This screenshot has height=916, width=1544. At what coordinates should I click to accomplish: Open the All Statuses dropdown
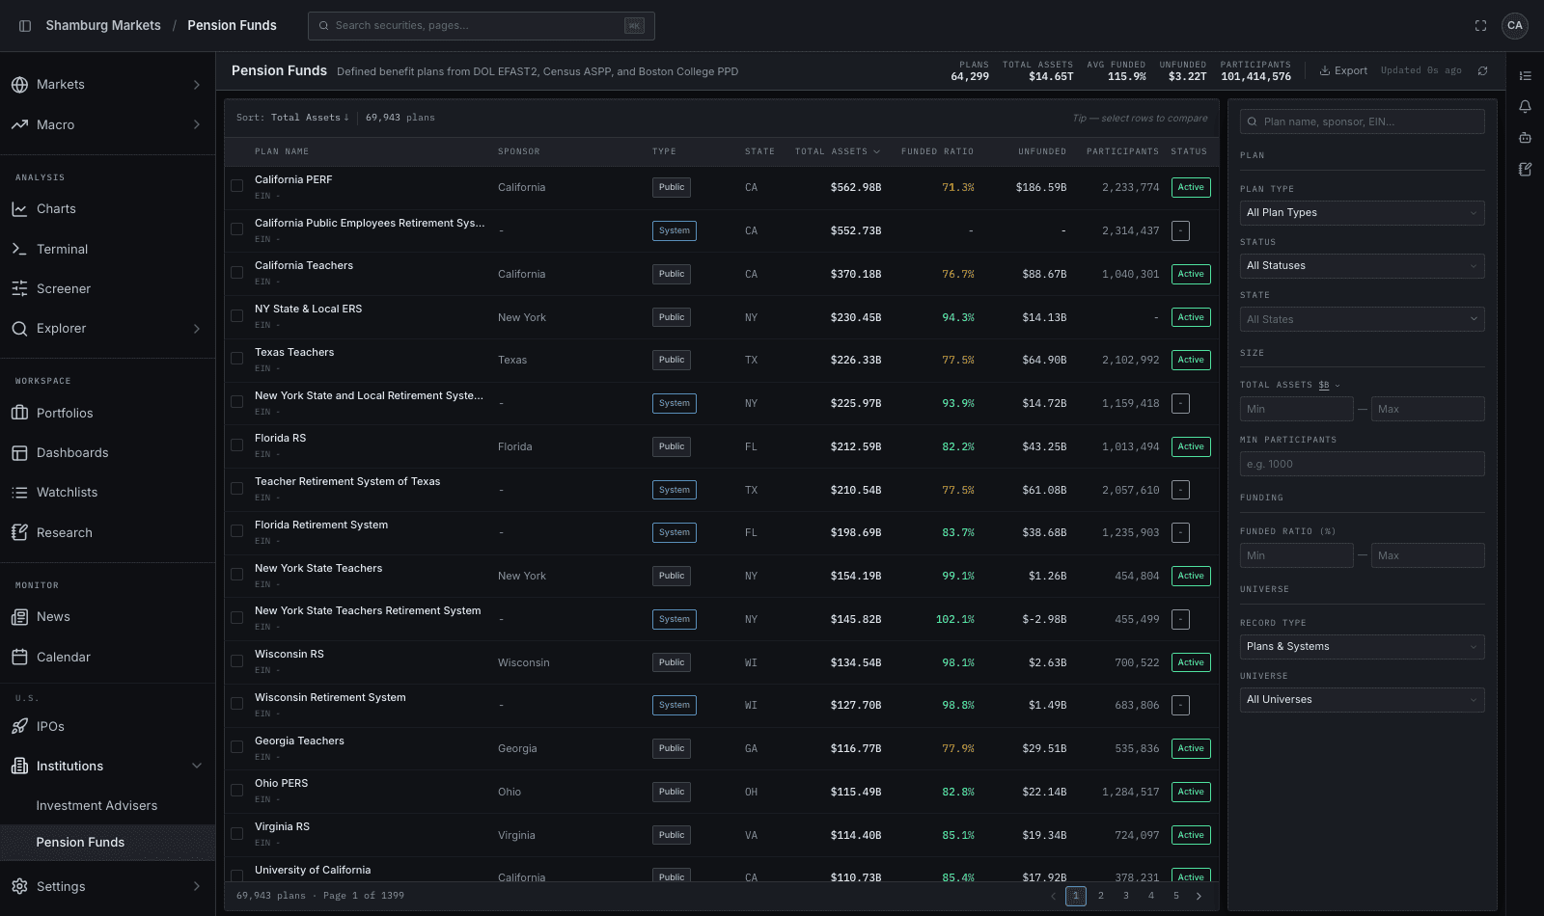click(x=1362, y=266)
